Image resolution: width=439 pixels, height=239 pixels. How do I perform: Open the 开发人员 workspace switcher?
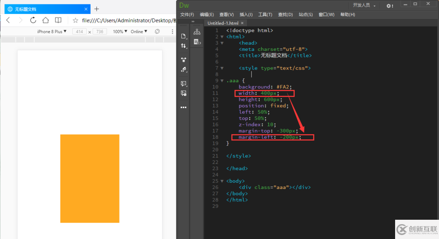(364, 5)
